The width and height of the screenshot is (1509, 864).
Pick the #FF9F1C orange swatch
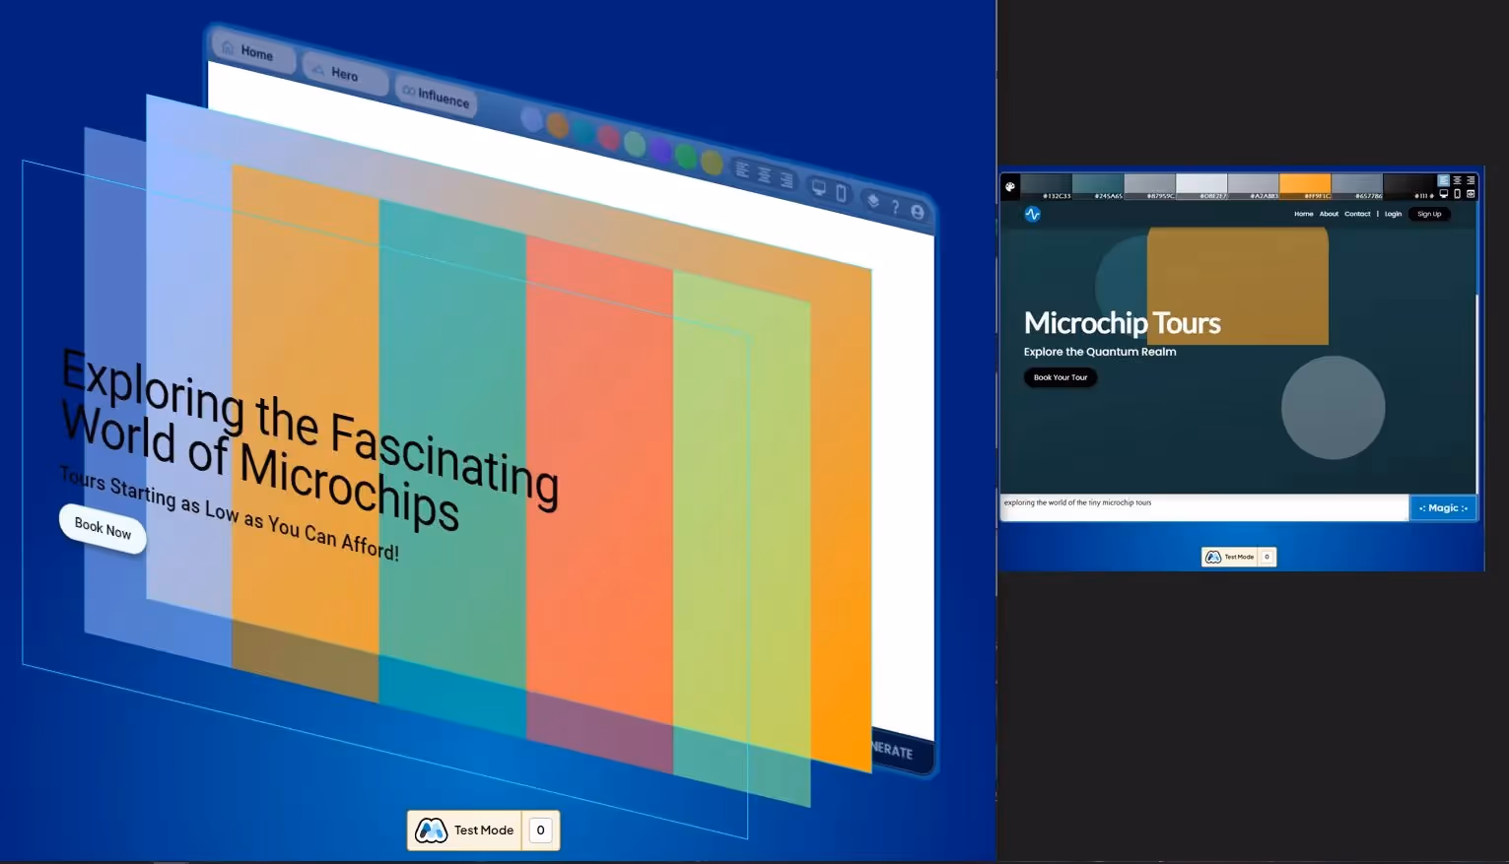pos(1305,186)
